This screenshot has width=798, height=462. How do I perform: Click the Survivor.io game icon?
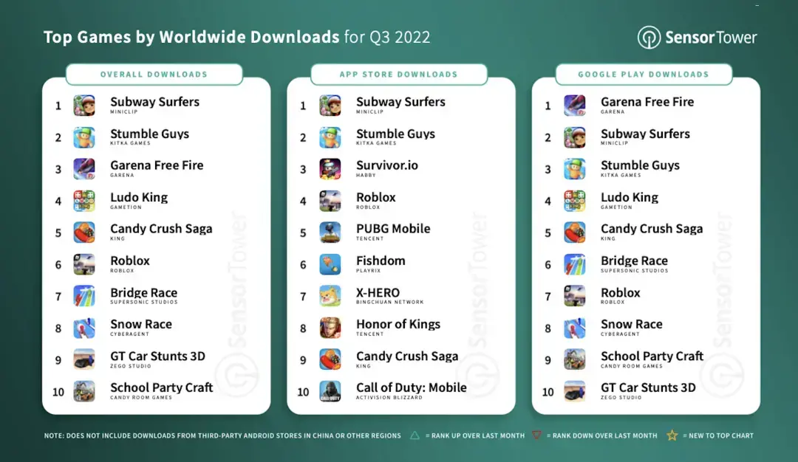(330, 169)
